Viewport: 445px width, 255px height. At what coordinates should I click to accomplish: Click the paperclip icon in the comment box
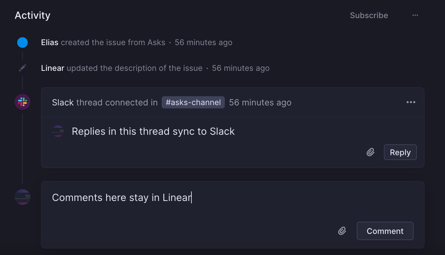click(x=342, y=231)
